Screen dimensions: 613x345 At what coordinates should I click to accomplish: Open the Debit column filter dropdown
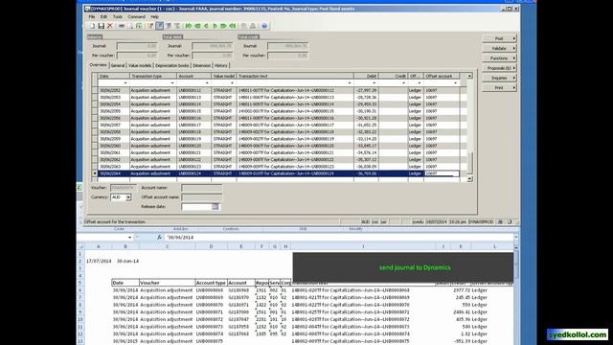tap(375, 83)
